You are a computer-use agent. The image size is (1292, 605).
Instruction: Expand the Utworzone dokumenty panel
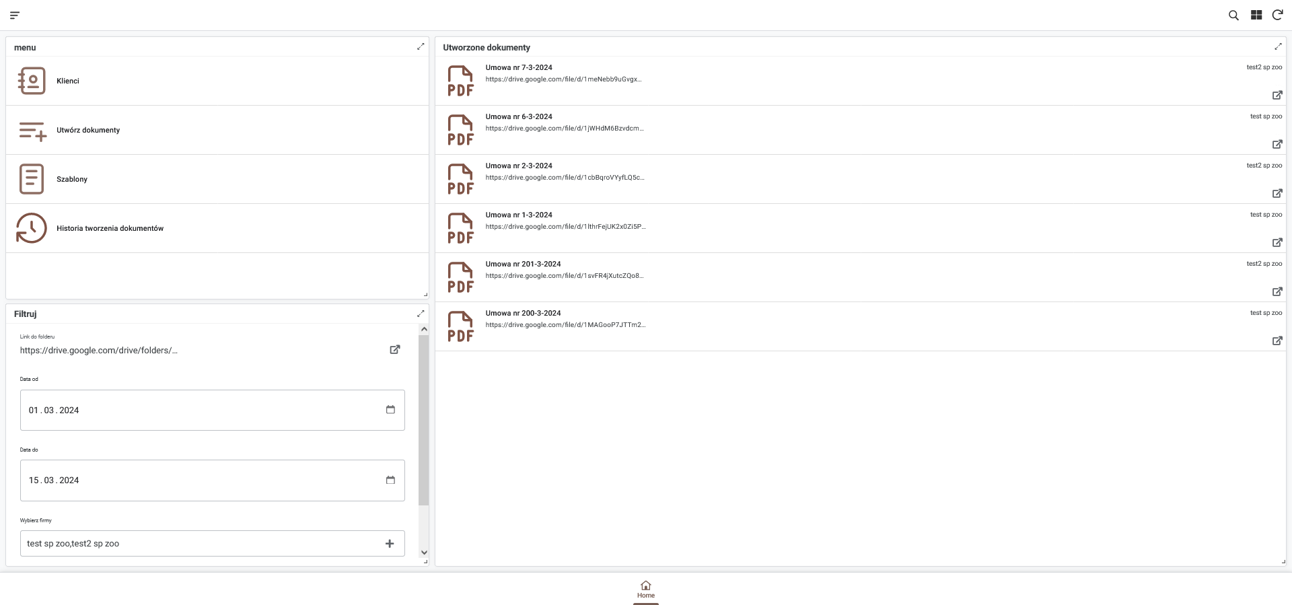pyautogui.click(x=1277, y=46)
